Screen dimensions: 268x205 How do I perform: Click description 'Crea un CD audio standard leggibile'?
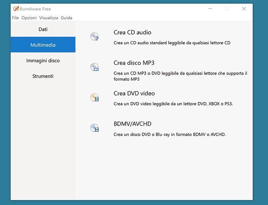[172, 43]
